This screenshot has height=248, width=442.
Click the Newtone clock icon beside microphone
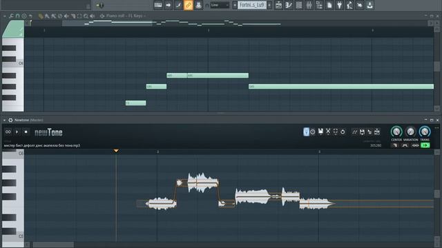pyautogui.click(x=313, y=132)
